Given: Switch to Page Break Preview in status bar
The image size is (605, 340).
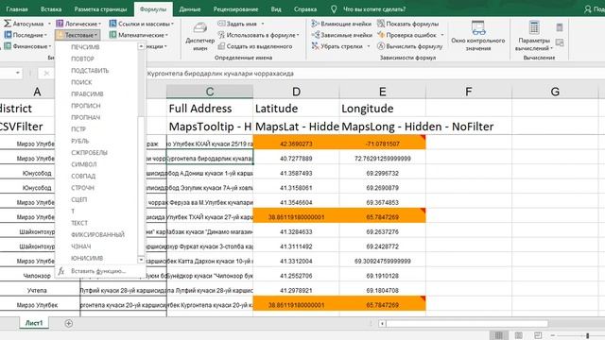Looking at the screenshot, I should (x=538, y=335).
